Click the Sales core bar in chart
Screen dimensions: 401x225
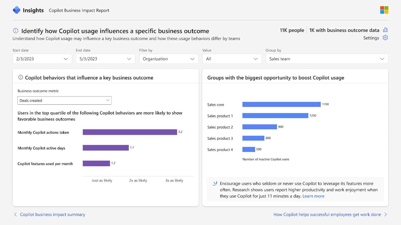click(281, 104)
